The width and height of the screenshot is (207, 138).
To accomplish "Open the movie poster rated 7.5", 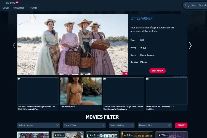I will [171, 135].
